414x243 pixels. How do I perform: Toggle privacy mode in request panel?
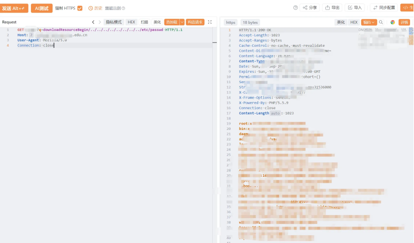coord(114,22)
